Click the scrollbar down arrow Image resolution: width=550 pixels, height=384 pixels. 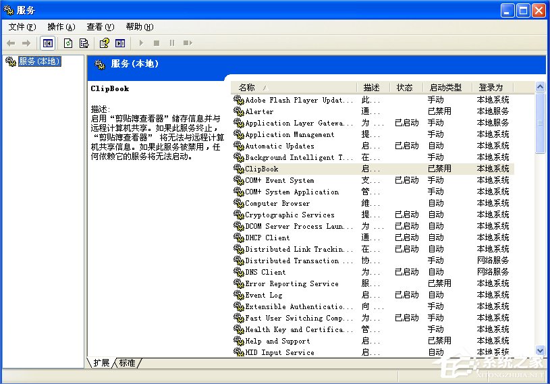[x=540, y=350]
